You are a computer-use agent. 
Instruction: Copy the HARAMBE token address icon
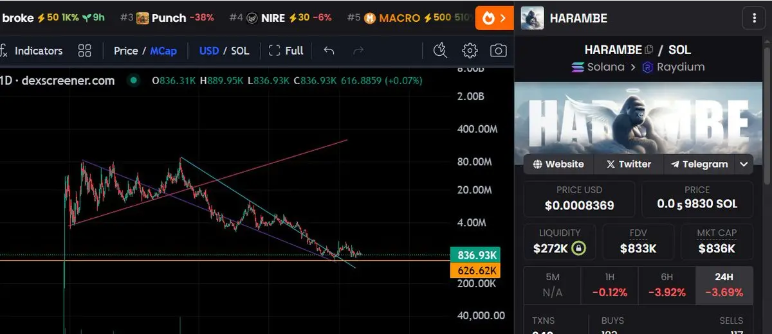pos(648,49)
